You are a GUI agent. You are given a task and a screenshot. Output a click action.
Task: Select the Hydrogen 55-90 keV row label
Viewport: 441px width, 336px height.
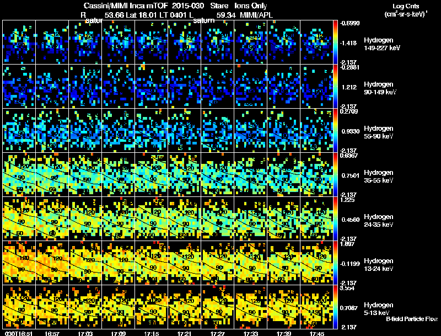click(379, 132)
